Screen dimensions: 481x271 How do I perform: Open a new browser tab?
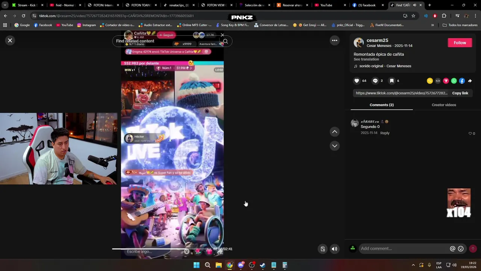430,5
